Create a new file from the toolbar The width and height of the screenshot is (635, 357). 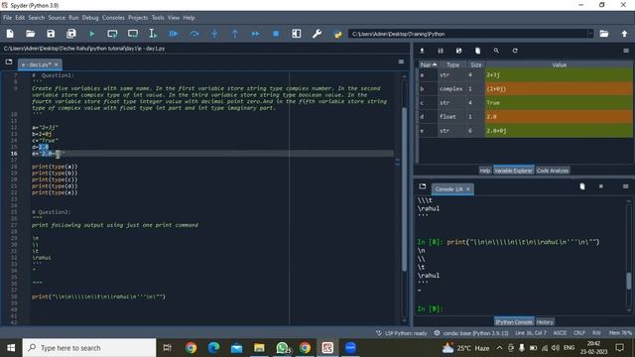coord(10,34)
